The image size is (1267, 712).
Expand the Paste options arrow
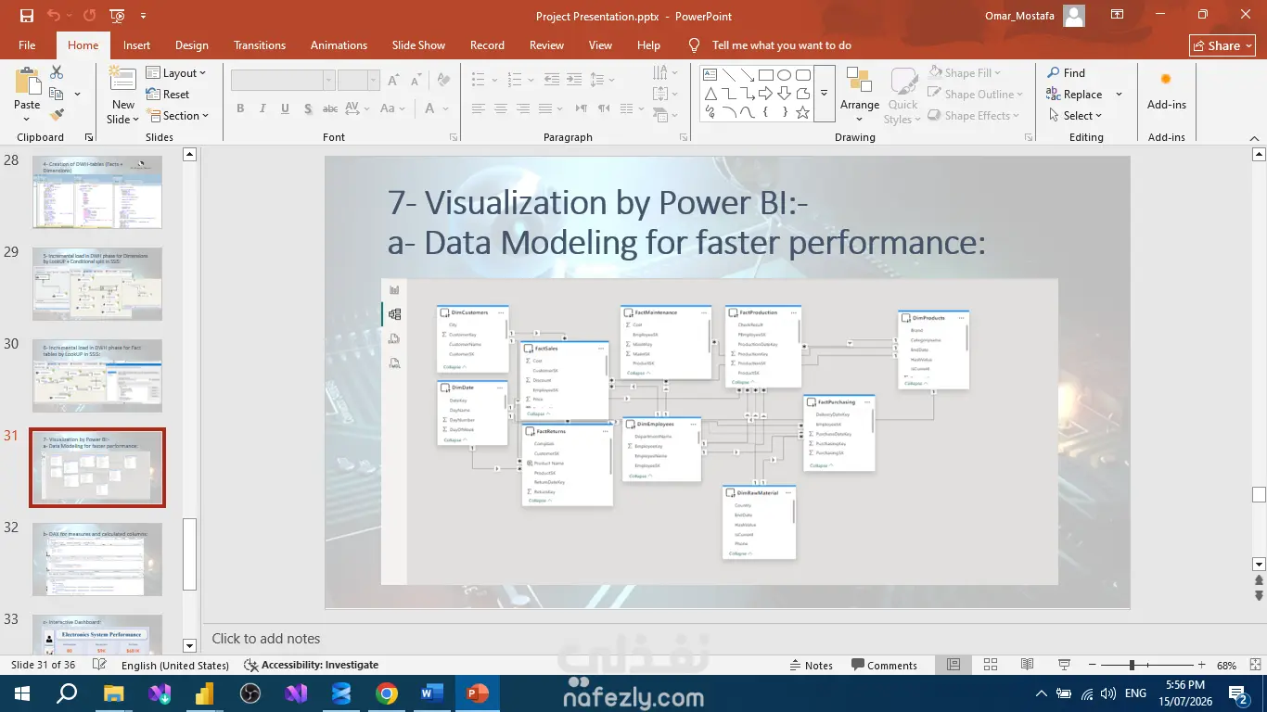tap(27, 119)
